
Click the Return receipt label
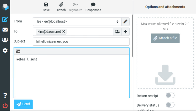(147, 96)
